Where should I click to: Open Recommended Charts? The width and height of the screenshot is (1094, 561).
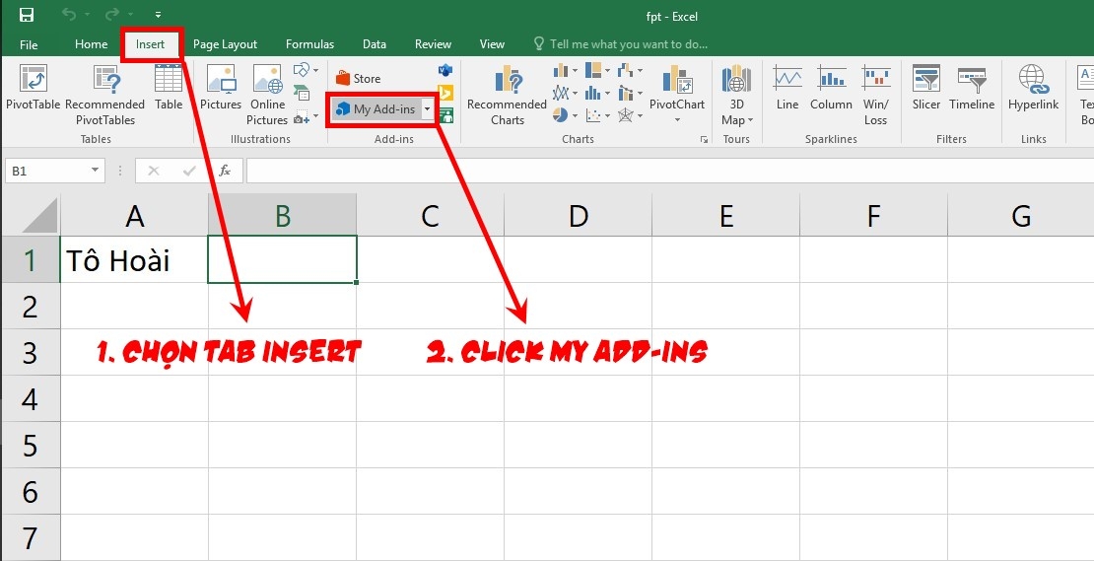pyautogui.click(x=508, y=95)
